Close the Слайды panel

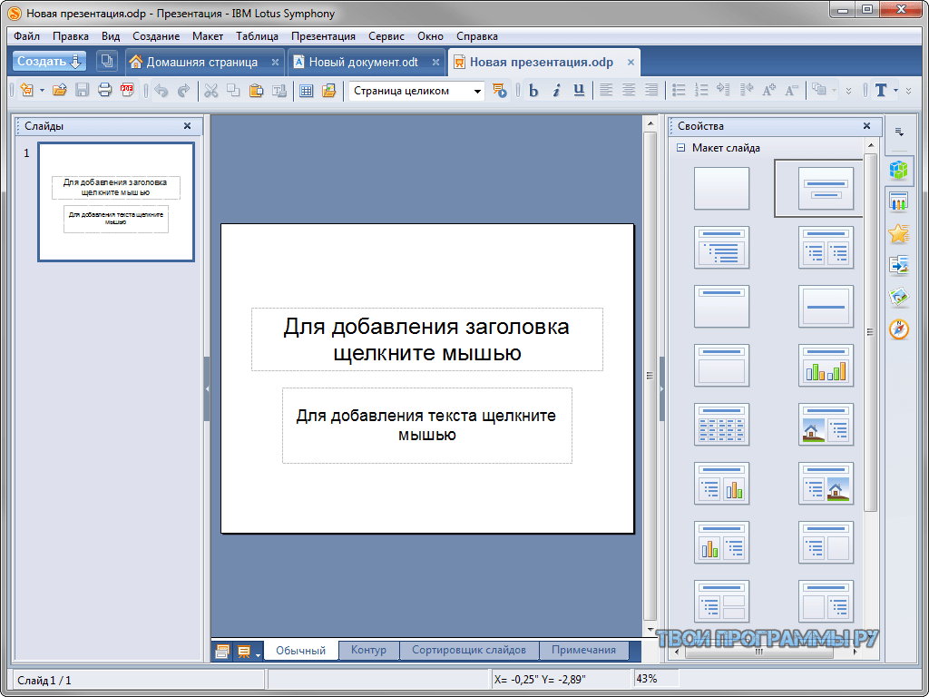click(x=187, y=125)
